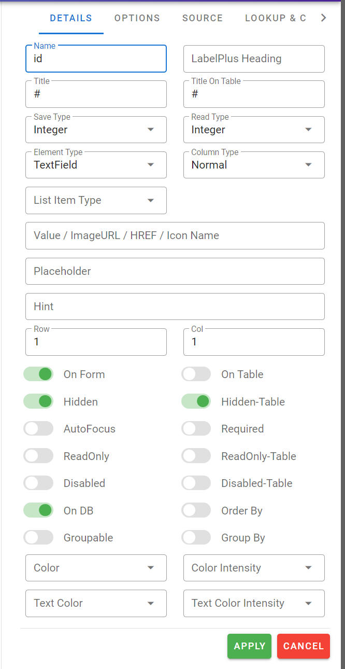Image resolution: width=345 pixels, height=669 pixels.
Task: Turn on the Required switch
Action: tap(196, 428)
